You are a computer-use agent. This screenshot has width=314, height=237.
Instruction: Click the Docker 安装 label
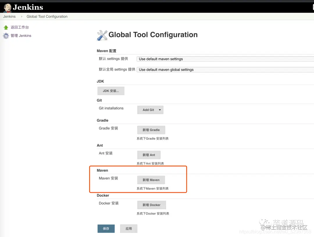[109, 203]
